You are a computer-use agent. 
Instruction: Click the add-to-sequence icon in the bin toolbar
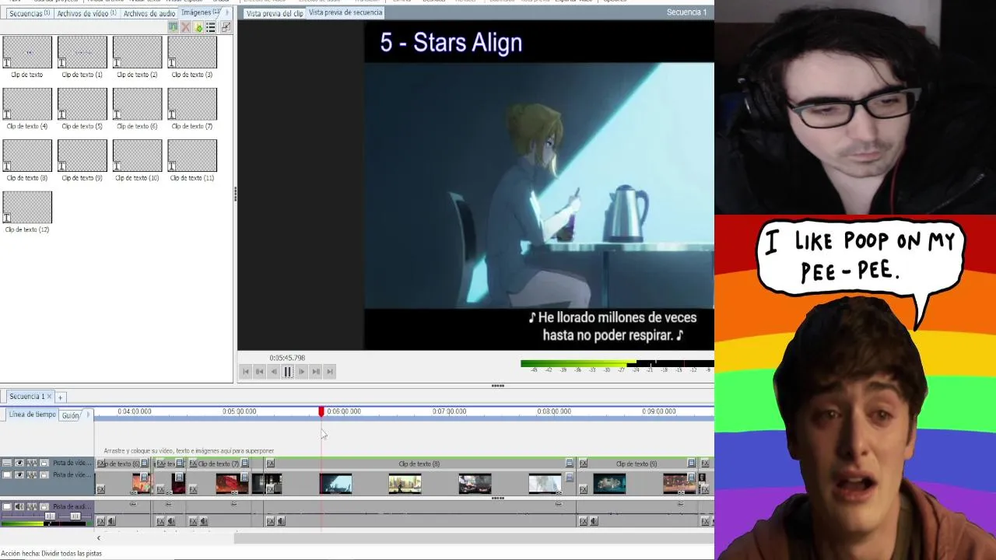[x=173, y=26]
